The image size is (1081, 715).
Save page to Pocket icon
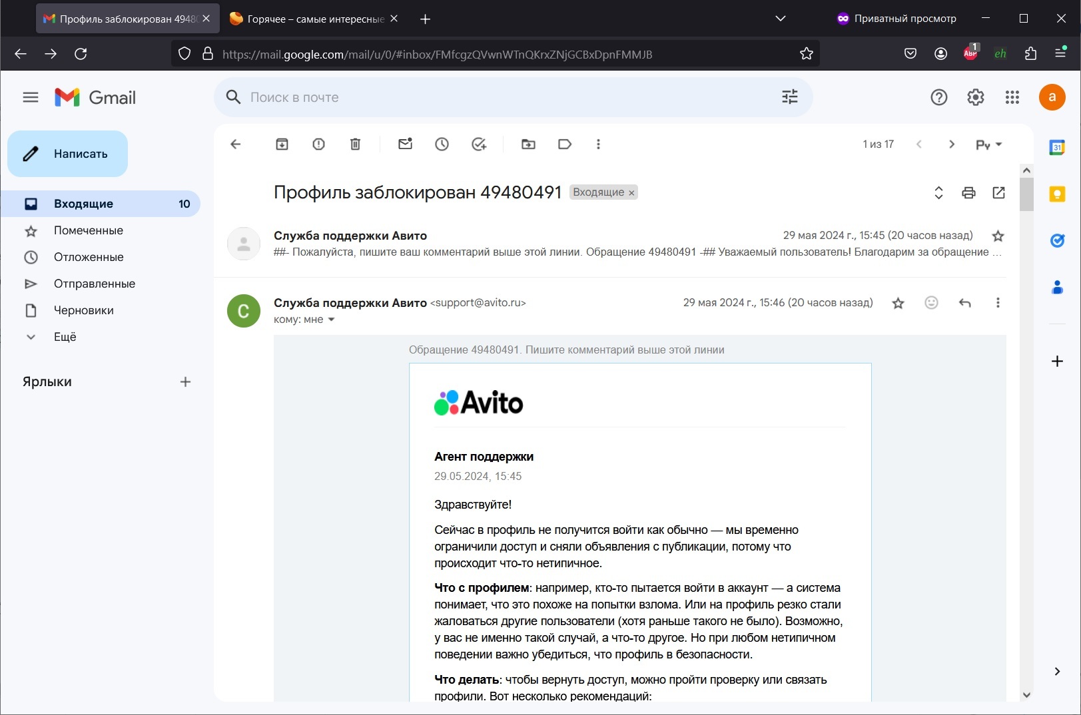pyautogui.click(x=910, y=54)
